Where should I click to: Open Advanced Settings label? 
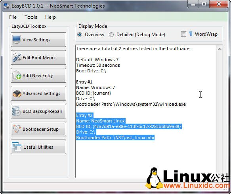[41, 93]
